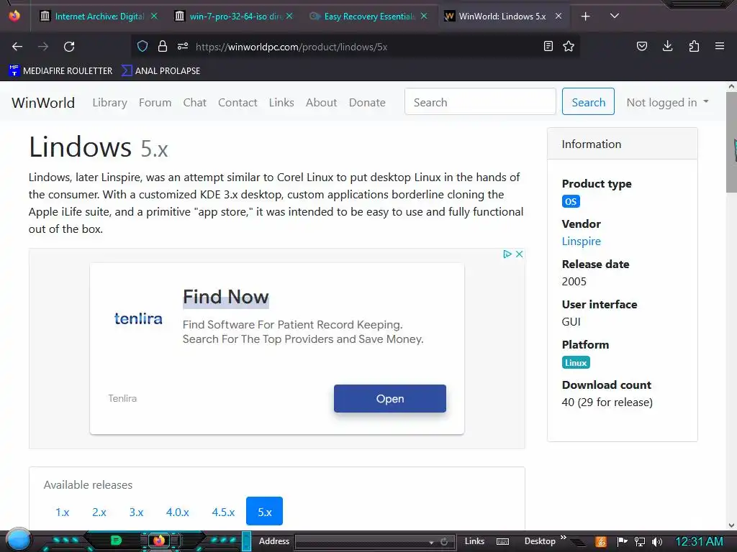
Task: Toggle reader view for this page
Action: (x=548, y=47)
